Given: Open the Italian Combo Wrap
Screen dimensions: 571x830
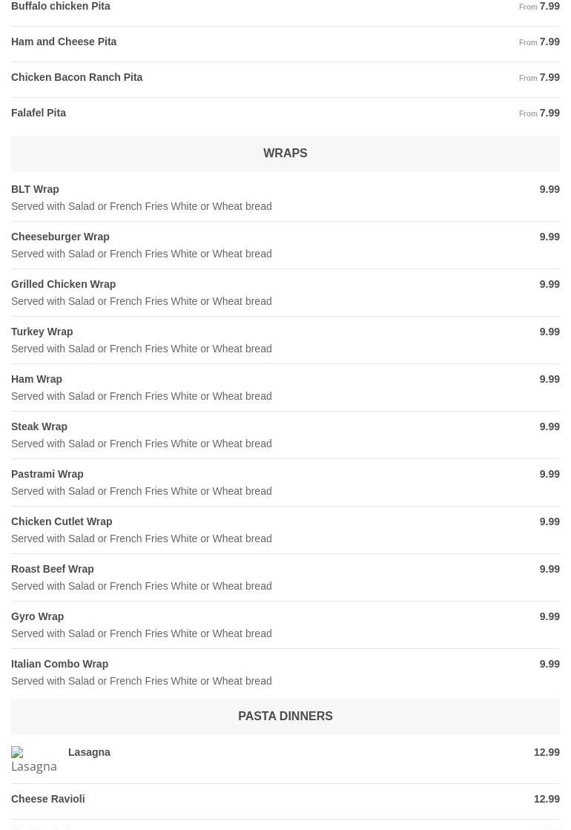Looking at the screenshot, I should [x=59, y=665].
